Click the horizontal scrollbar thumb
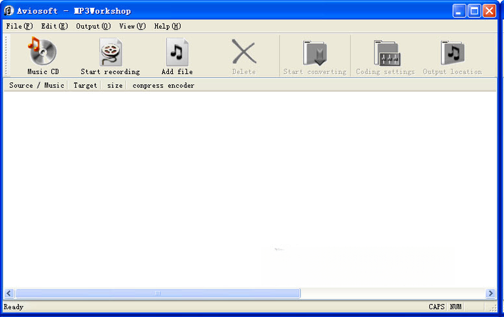 [158, 293]
